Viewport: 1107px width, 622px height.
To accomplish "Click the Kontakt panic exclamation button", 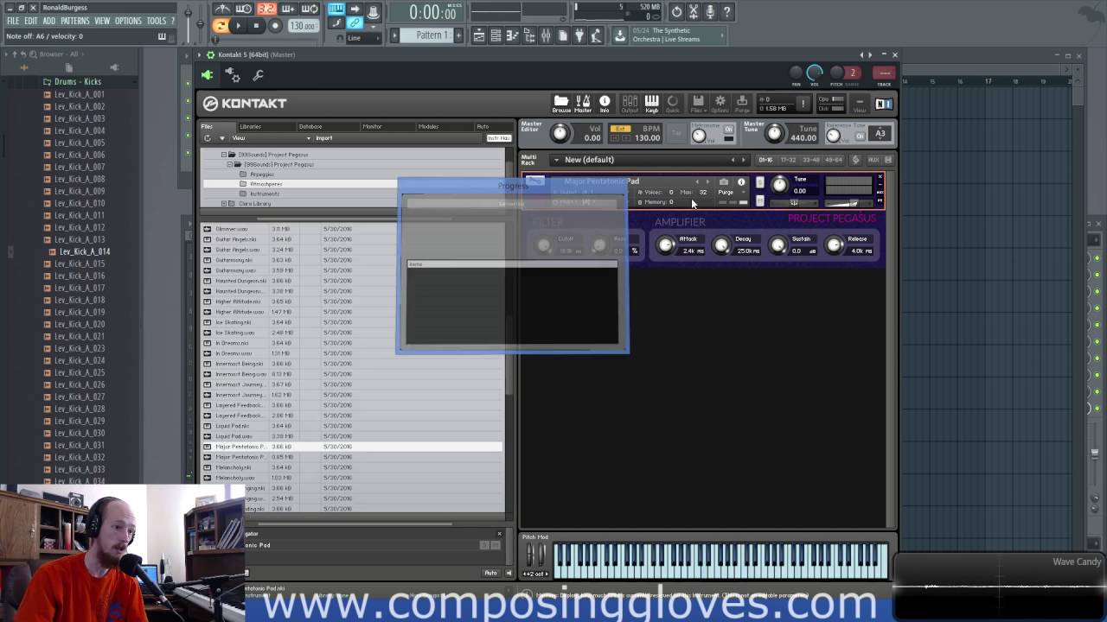I will click(803, 104).
